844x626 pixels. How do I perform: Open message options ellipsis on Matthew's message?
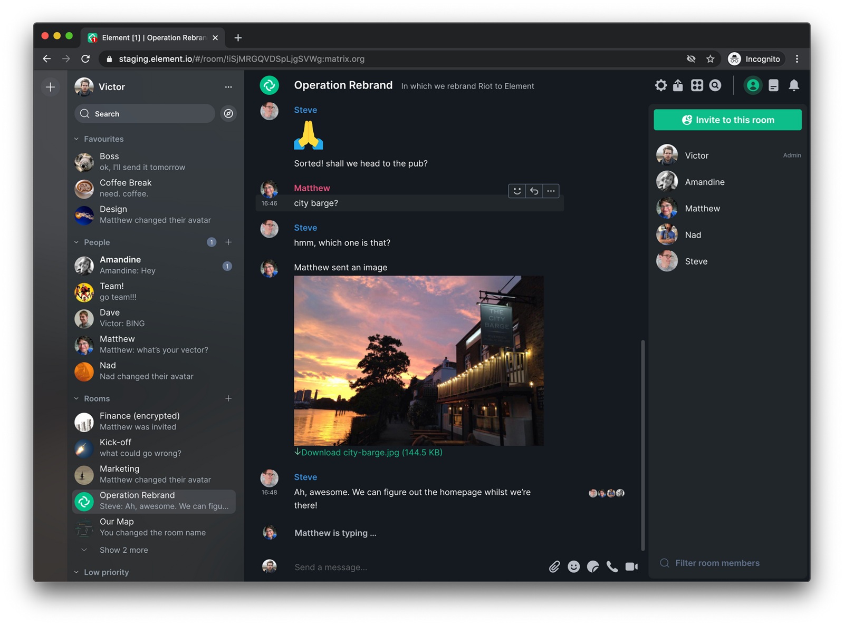tap(551, 191)
